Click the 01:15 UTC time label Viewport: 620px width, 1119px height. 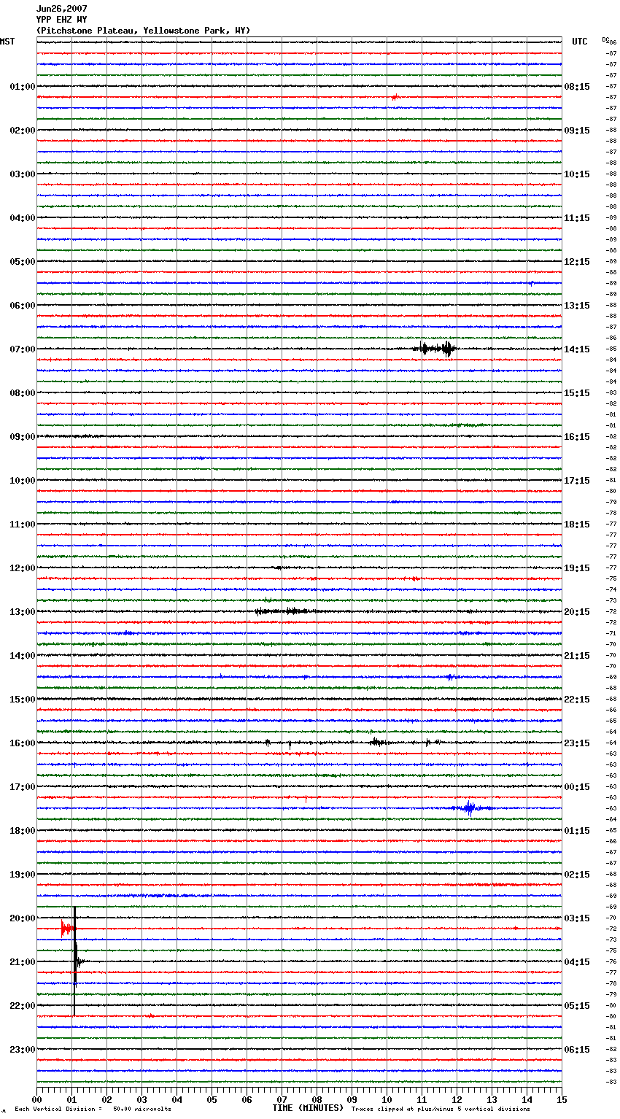(577, 831)
